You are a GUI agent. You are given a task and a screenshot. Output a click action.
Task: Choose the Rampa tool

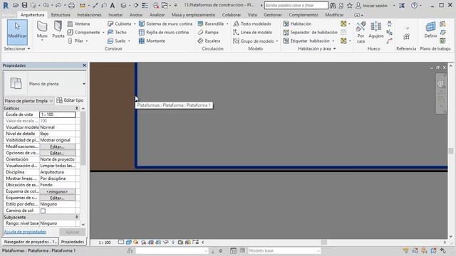(x=208, y=32)
